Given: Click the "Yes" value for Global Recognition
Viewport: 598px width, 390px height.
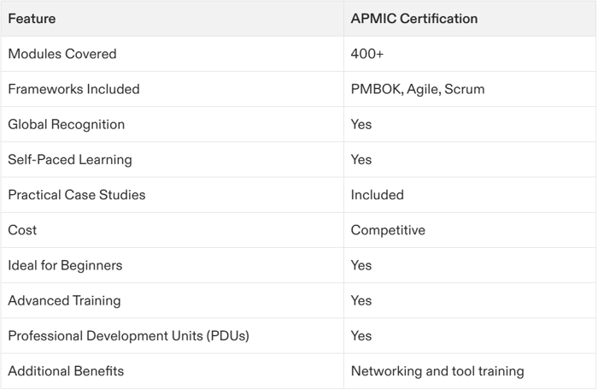Looking at the screenshot, I should 361,124.
